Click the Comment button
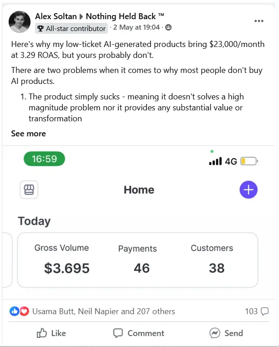279x347 pixels. coord(138,333)
